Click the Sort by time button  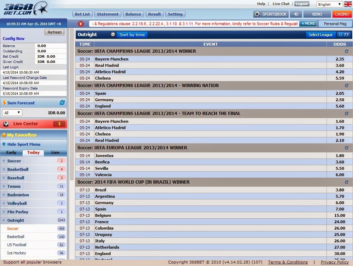pos(132,34)
